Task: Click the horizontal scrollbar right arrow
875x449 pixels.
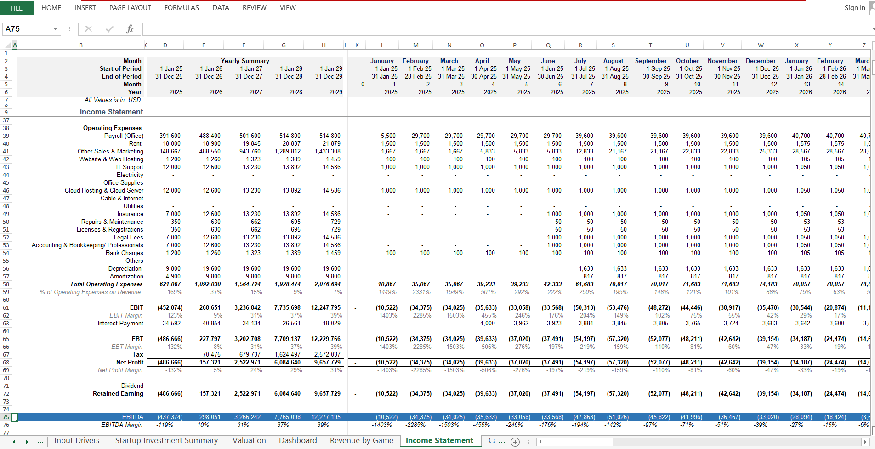Action: [x=865, y=442]
